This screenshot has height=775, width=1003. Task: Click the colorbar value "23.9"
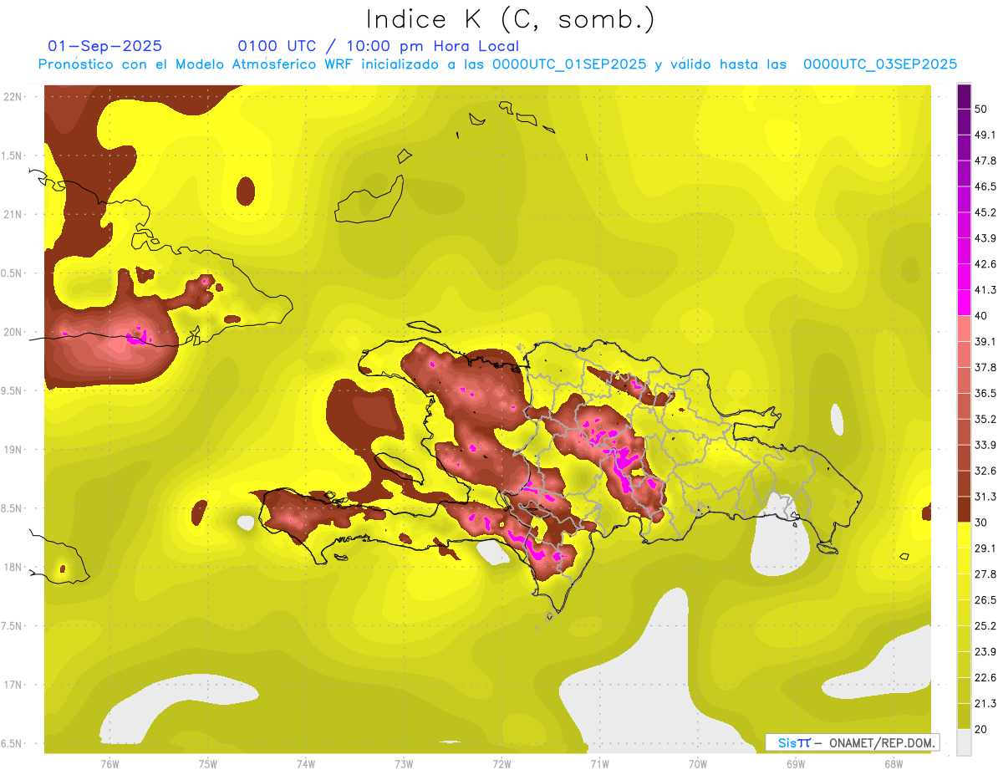point(985,651)
